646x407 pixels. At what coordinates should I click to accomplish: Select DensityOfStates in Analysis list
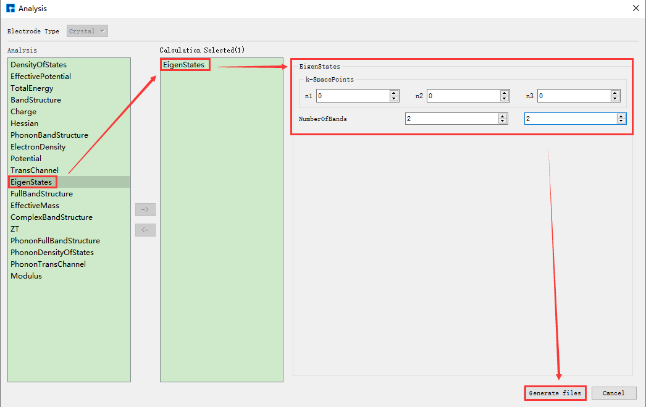38,65
